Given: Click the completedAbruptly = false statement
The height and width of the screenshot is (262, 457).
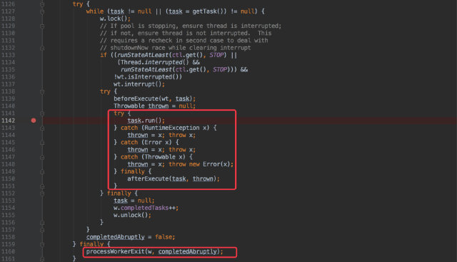Looking at the screenshot, I should [131, 237].
